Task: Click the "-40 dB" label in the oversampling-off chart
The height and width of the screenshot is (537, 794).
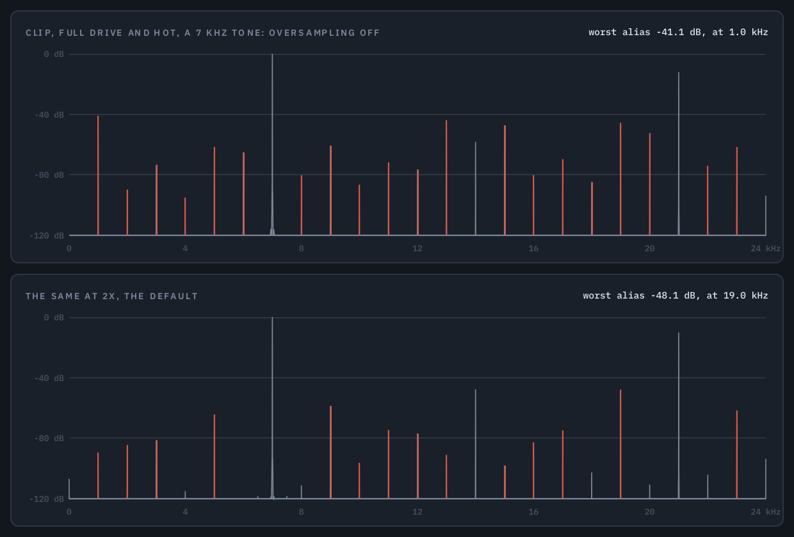Action: pyautogui.click(x=49, y=115)
